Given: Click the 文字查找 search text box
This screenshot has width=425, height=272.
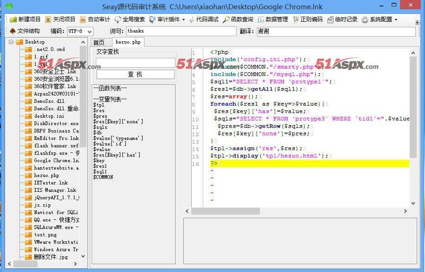Looking at the screenshot, I should point(135,63).
